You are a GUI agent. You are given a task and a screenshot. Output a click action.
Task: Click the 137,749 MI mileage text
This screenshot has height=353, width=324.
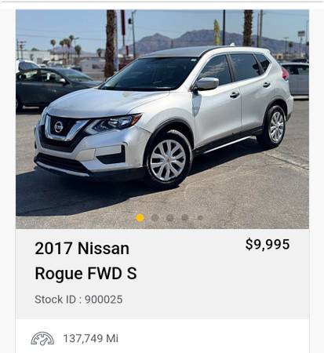(x=91, y=339)
